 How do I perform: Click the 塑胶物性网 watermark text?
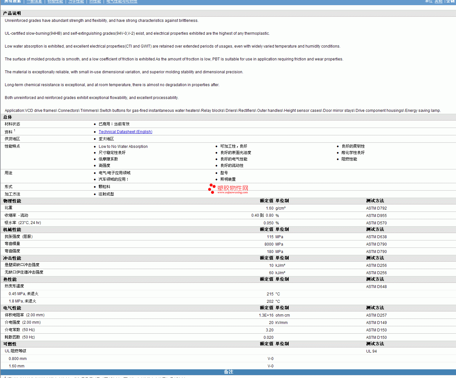tap(233, 188)
